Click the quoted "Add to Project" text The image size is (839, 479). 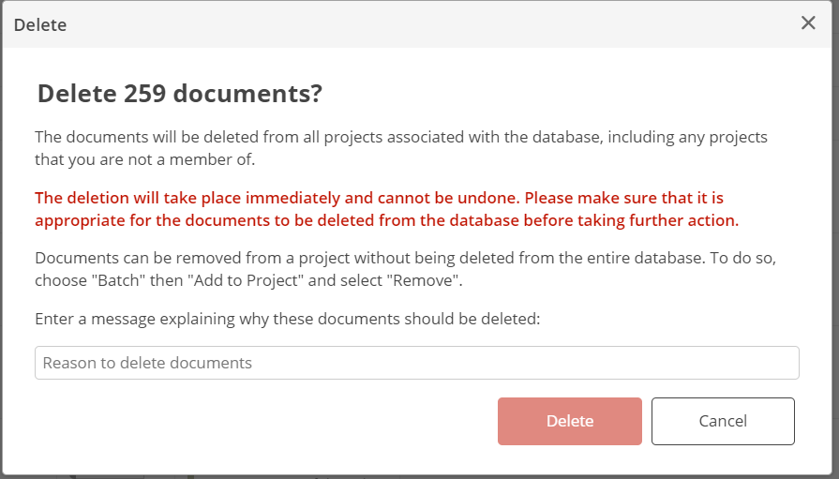click(245, 280)
